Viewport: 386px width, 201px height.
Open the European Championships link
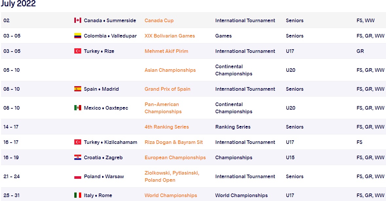[x=175, y=158]
